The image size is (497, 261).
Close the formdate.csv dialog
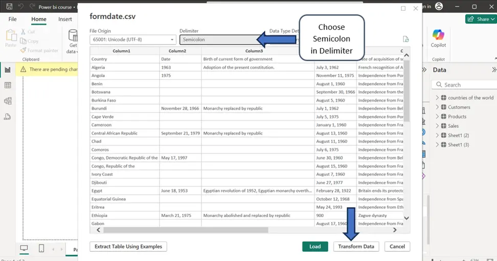(x=416, y=9)
